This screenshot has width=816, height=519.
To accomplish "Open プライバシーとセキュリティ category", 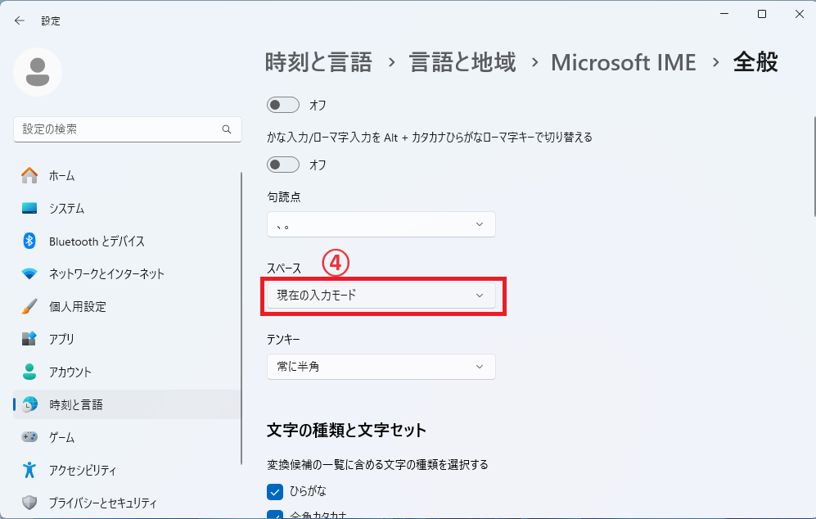I will tap(127, 503).
